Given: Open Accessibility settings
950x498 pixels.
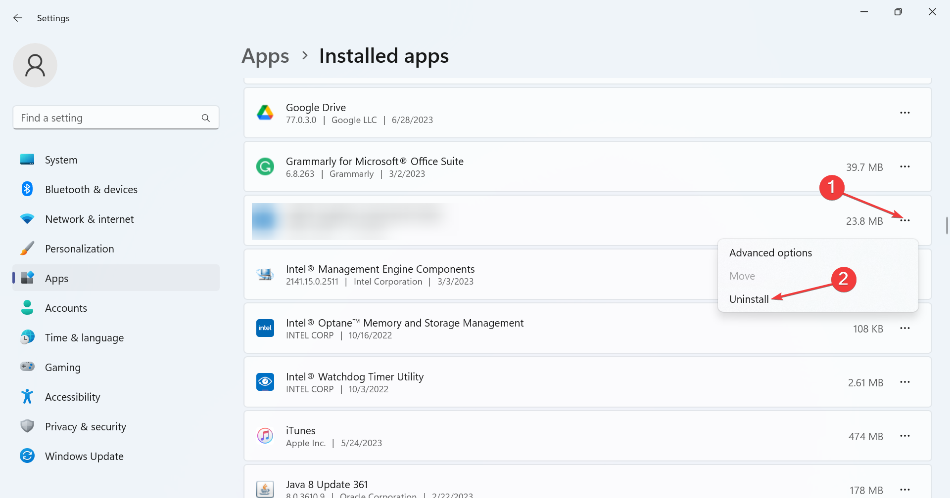Looking at the screenshot, I should [x=116, y=397].
